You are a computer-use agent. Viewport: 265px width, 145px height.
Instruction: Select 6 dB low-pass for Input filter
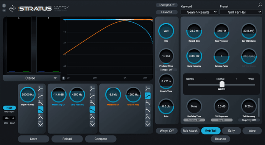[41, 109]
